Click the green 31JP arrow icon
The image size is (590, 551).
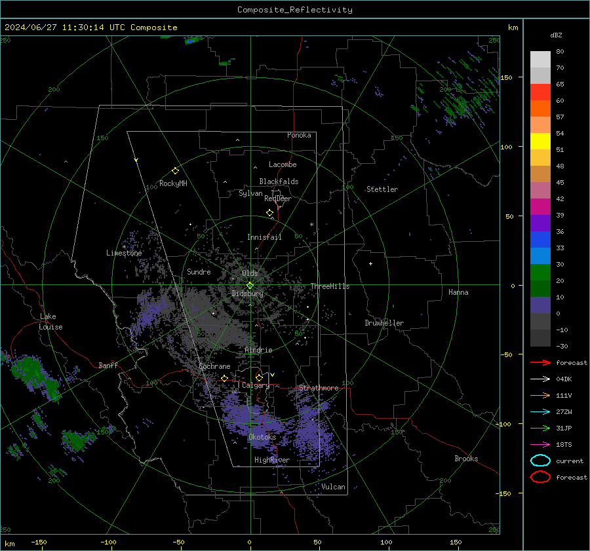pyautogui.click(x=540, y=428)
